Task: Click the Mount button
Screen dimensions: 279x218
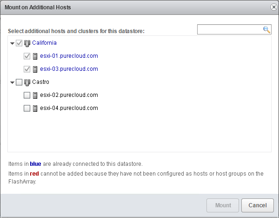Action: 223,205
